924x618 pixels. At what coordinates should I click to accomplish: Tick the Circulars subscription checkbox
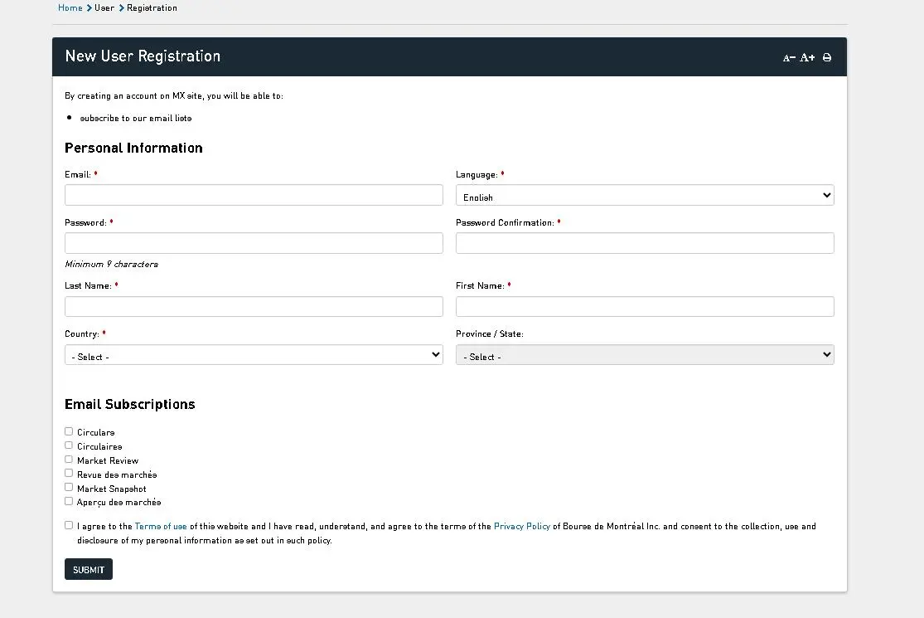69,431
